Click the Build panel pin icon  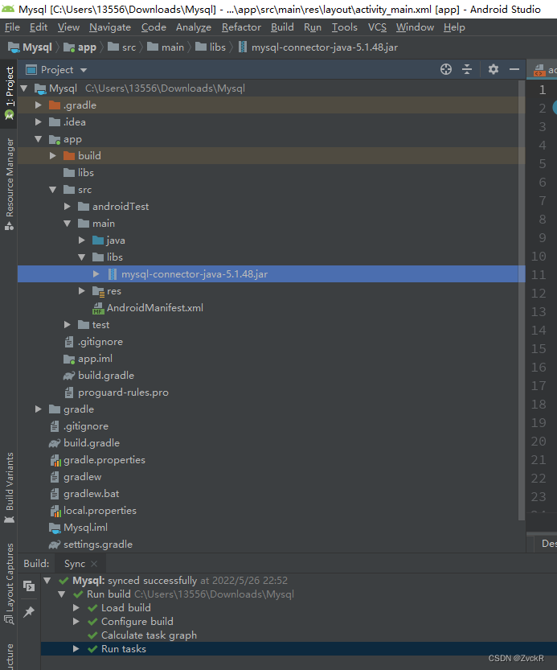tap(29, 612)
